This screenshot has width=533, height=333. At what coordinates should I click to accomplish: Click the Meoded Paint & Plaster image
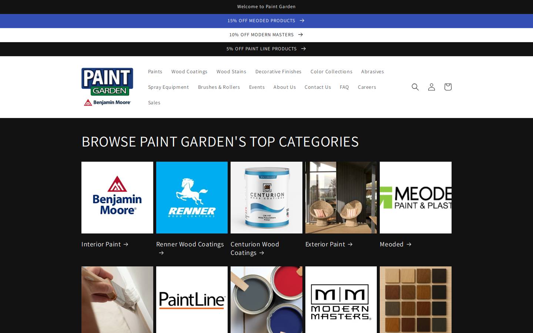[416, 198]
